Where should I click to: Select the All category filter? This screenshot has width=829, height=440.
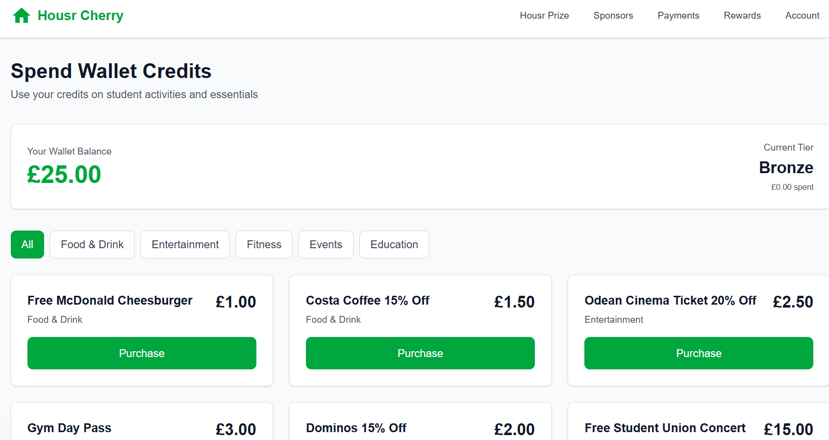click(x=27, y=244)
